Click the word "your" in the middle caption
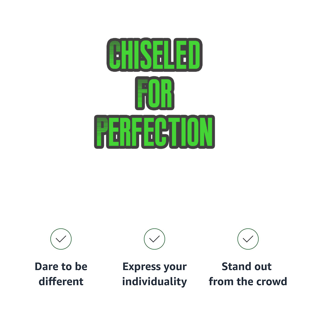Screen dimensions: 309x309 click(x=175, y=267)
